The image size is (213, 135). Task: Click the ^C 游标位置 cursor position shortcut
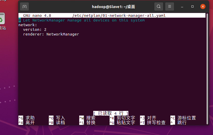coord(183,118)
